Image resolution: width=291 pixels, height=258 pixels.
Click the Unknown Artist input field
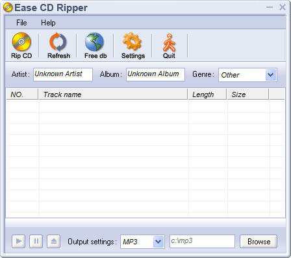click(x=63, y=74)
